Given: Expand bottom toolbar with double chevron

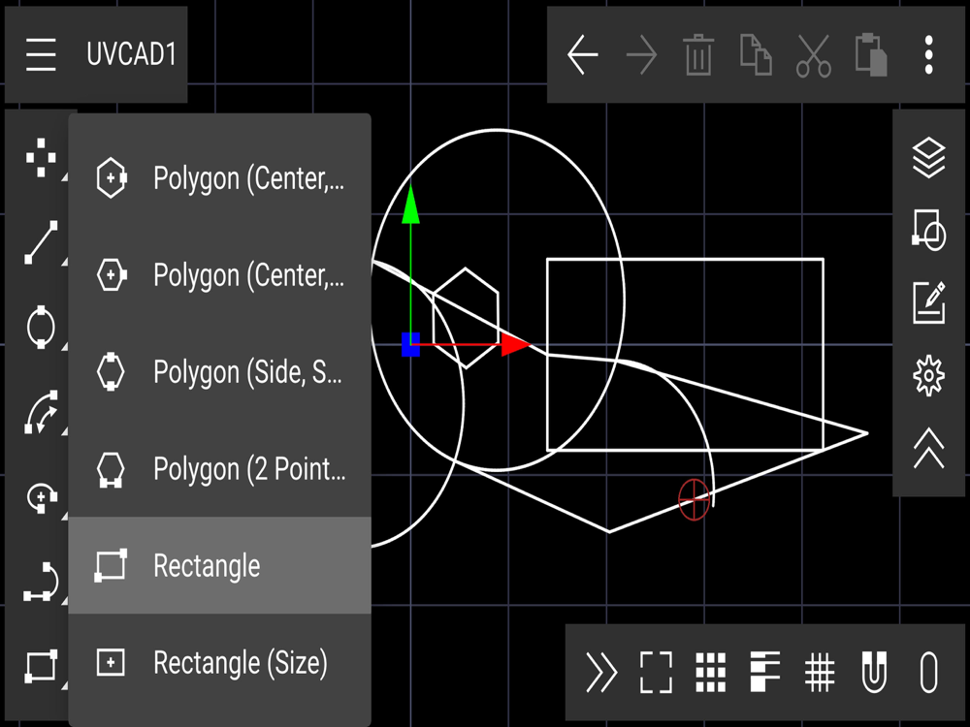Looking at the screenshot, I should (x=601, y=672).
